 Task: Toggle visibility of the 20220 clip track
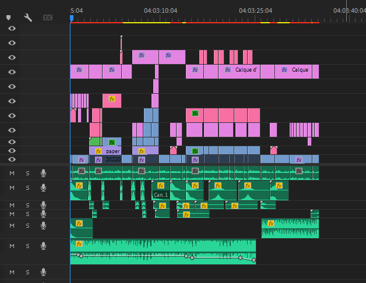12,160
